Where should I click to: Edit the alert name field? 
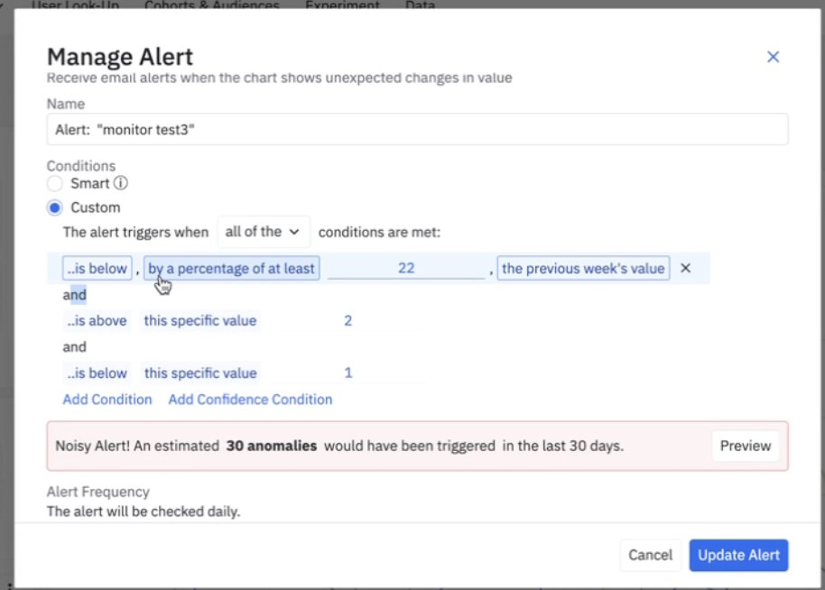pyautogui.click(x=417, y=129)
